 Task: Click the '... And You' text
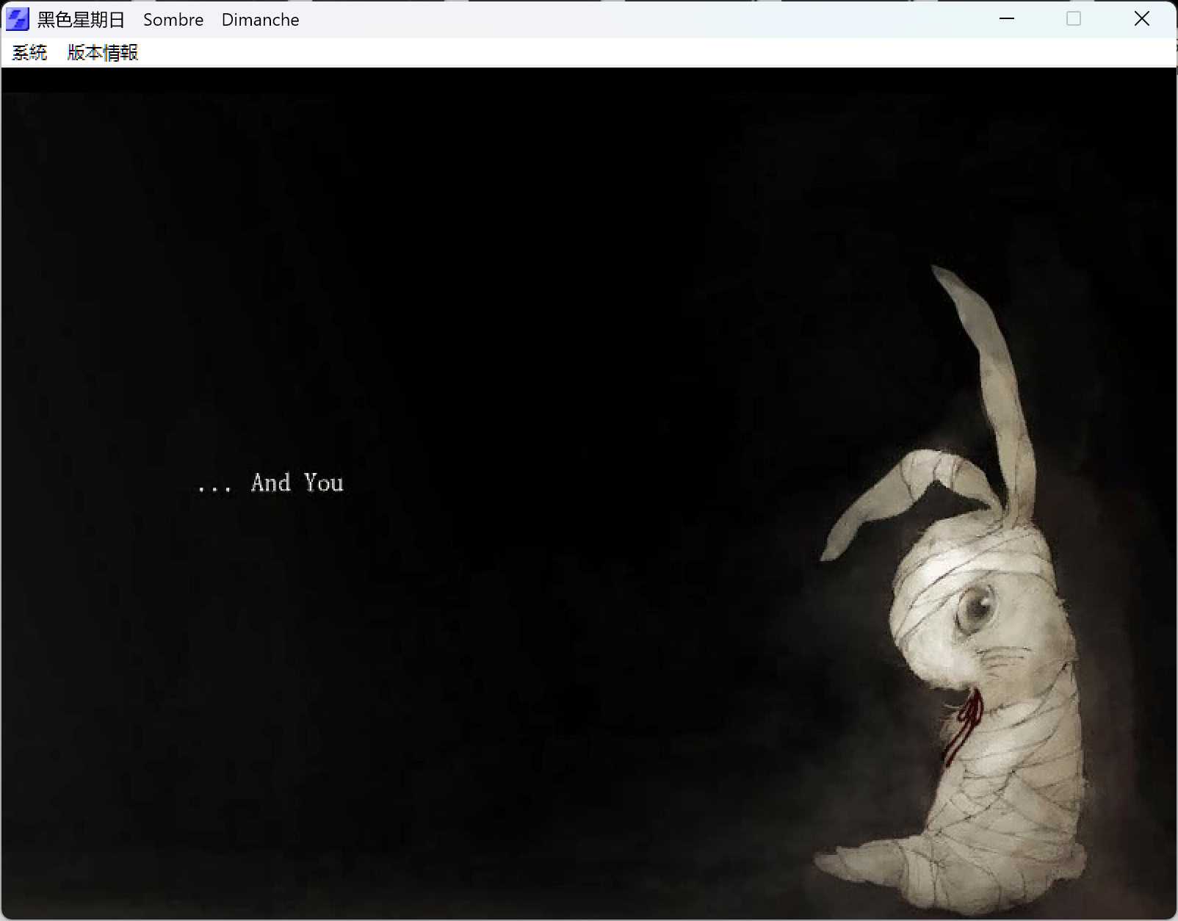click(271, 483)
